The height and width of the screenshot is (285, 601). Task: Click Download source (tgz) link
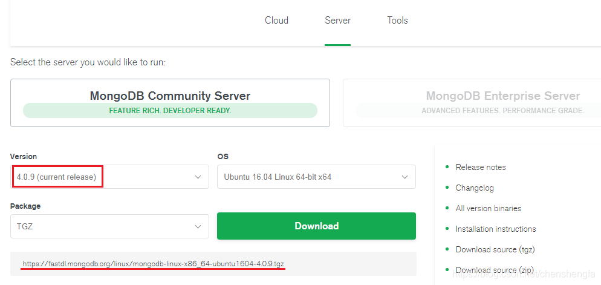[x=495, y=250]
